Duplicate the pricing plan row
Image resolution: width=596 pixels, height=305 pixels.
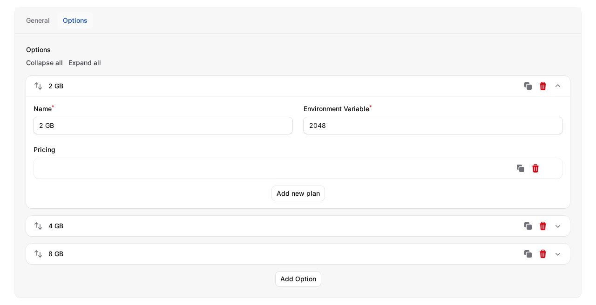(x=521, y=168)
